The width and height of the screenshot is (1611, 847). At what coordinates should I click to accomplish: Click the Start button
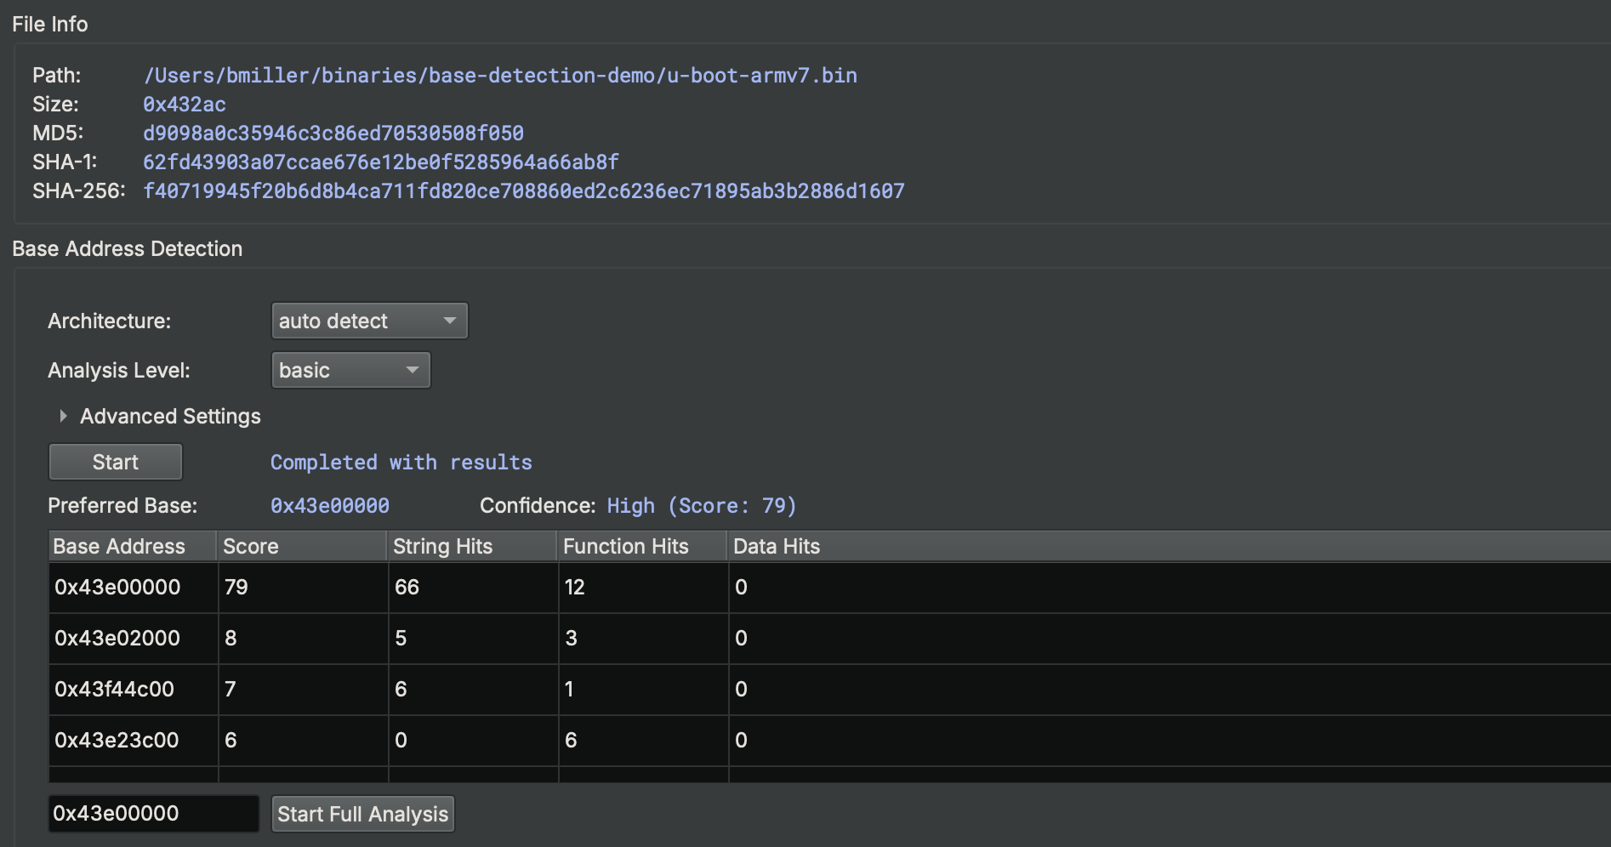[116, 462]
